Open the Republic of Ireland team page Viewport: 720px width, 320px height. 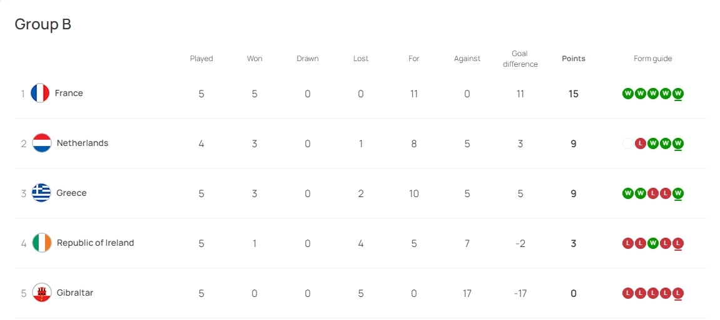[x=95, y=243]
